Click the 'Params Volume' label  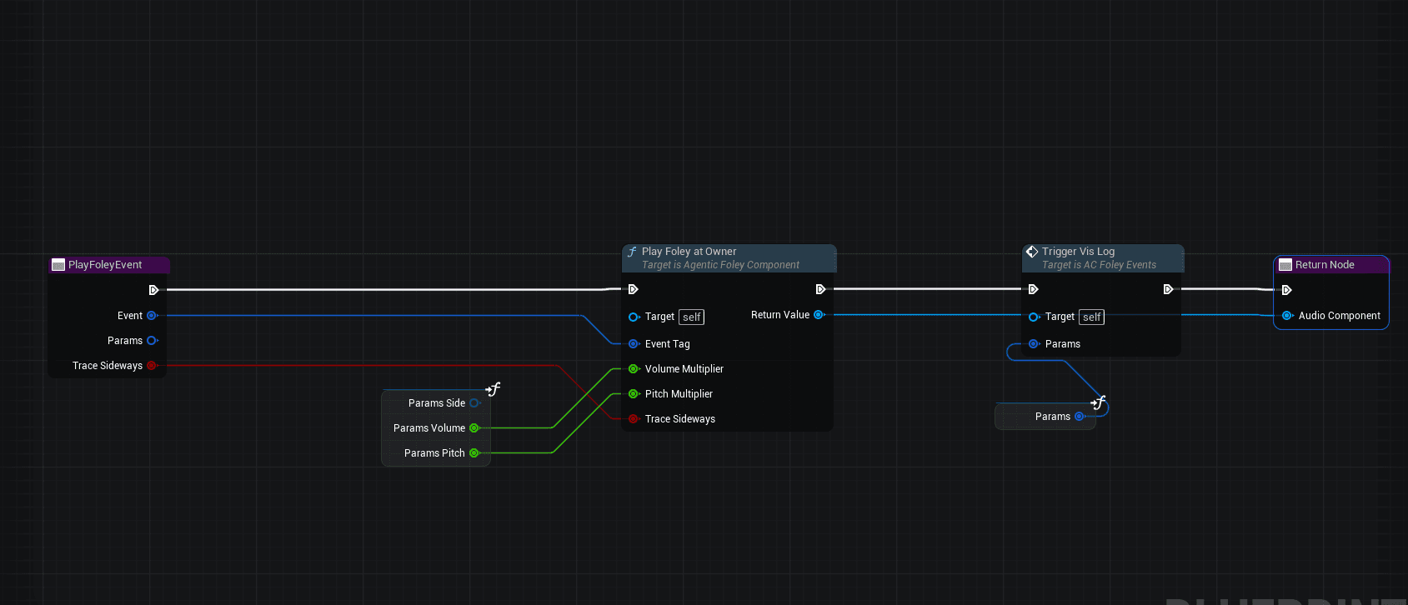coord(429,428)
